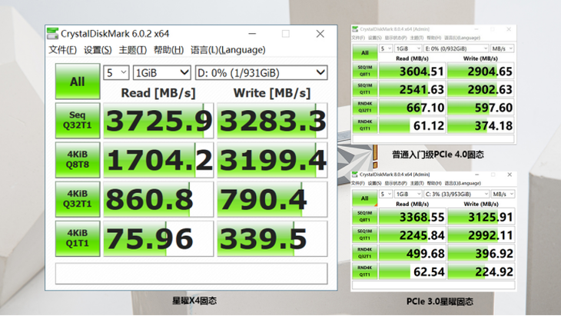The image size is (561, 316).
Task: Click the CrystalDiskMark 6.0.2 title bar app icon
Action: click(x=52, y=33)
